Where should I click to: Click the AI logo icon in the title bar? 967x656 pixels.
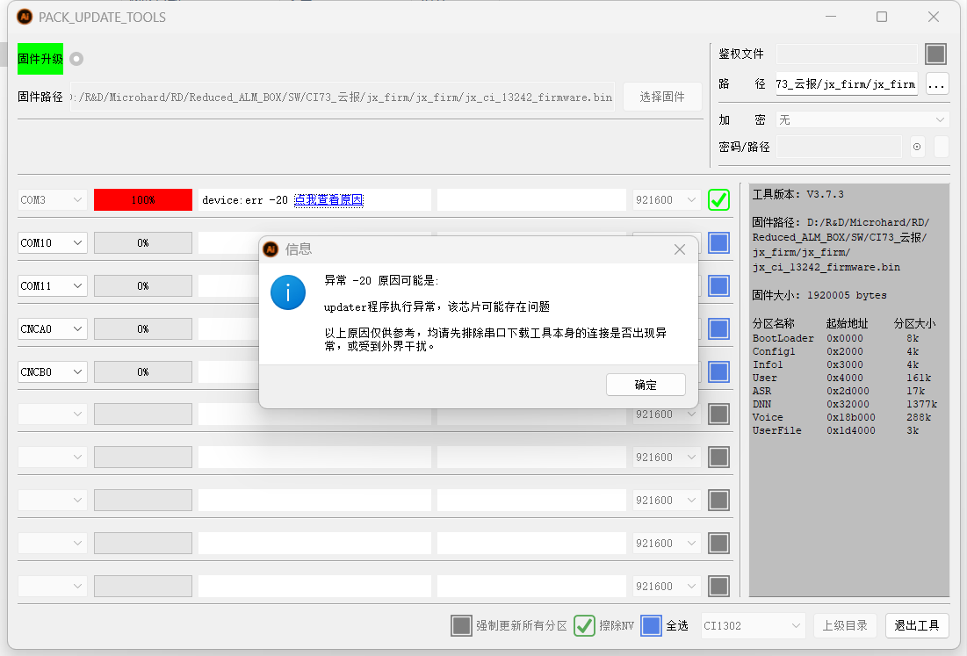coord(24,17)
